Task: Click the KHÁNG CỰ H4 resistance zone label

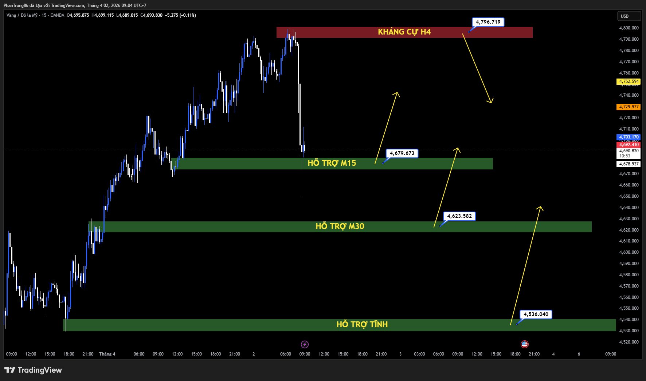Action: click(404, 32)
